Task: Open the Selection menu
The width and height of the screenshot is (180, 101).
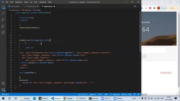Action: (x=19, y=2)
